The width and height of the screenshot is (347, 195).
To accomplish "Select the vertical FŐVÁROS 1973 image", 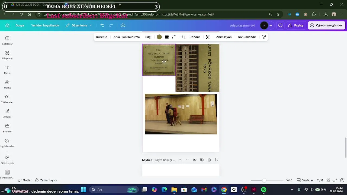I will [x=197, y=68].
